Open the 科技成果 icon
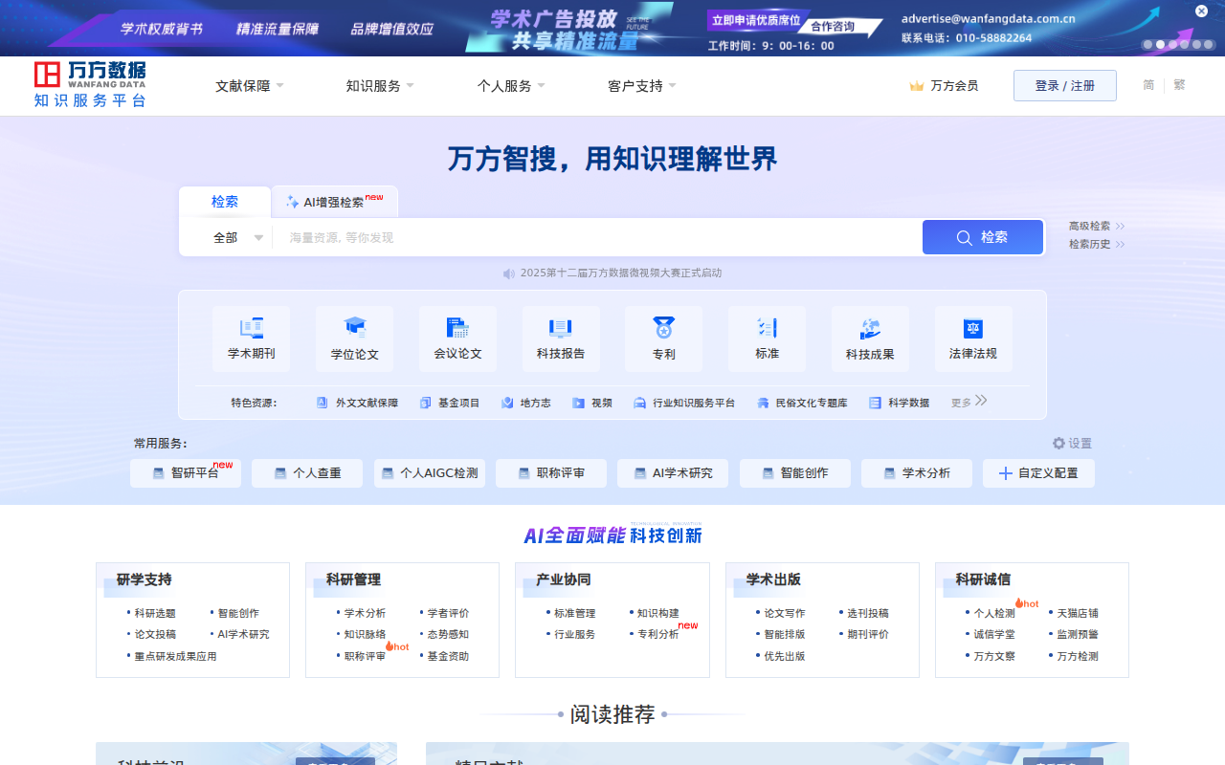 (x=870, y=328)
